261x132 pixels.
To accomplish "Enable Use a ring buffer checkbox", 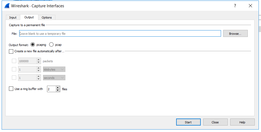I will pos(11,89).
